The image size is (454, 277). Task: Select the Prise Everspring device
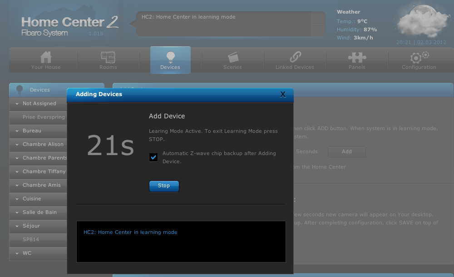tap(44, 117)
